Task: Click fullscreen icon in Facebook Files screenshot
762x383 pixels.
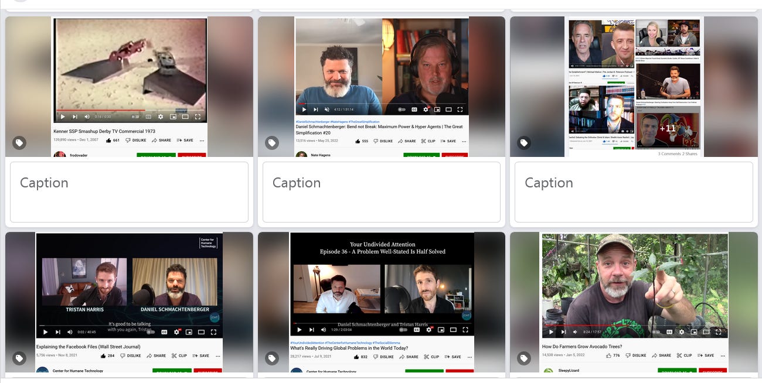Action: point(214,332)
